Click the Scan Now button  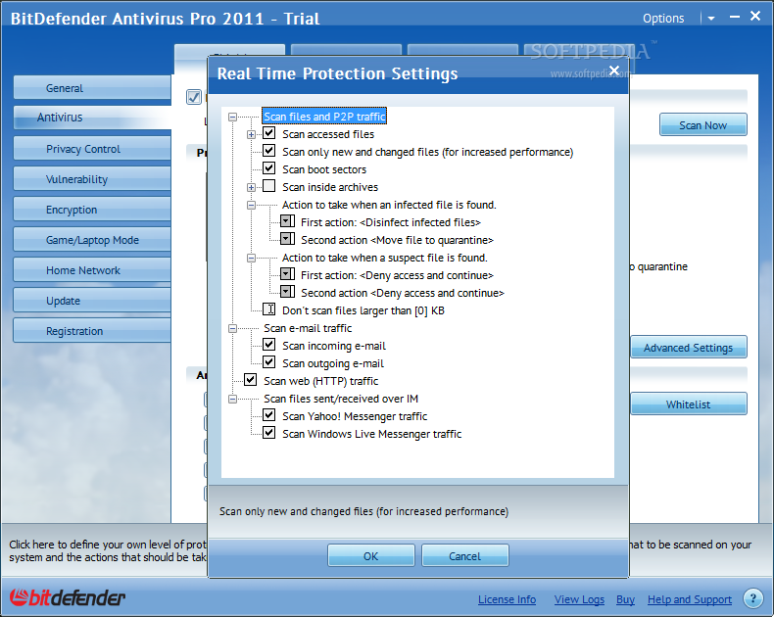pos(702,125)
